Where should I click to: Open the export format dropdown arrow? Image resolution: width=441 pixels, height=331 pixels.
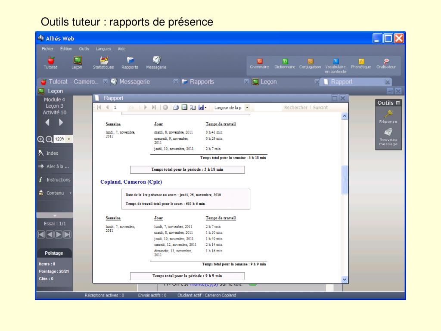pos(205,107)
